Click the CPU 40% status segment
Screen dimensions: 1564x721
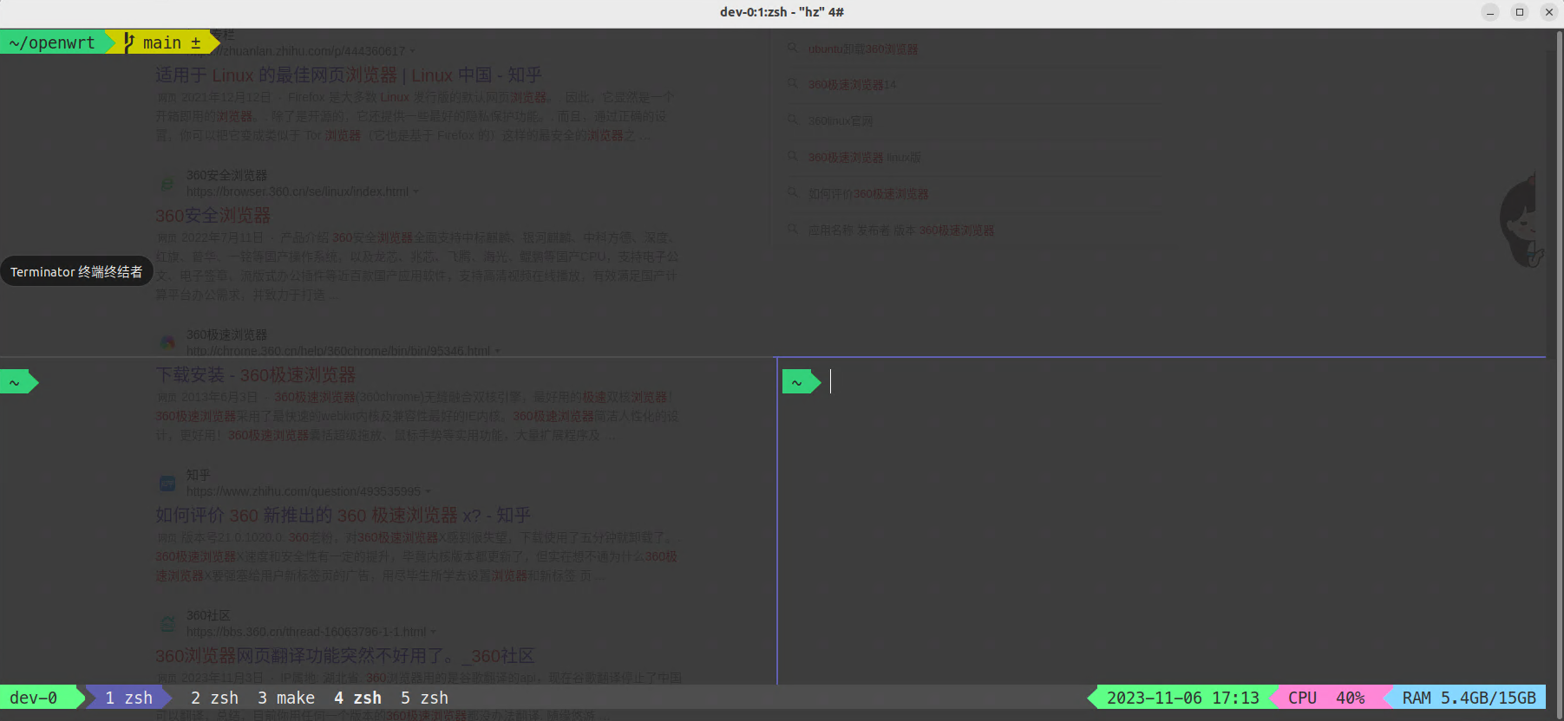click(x=1326, y=698)
